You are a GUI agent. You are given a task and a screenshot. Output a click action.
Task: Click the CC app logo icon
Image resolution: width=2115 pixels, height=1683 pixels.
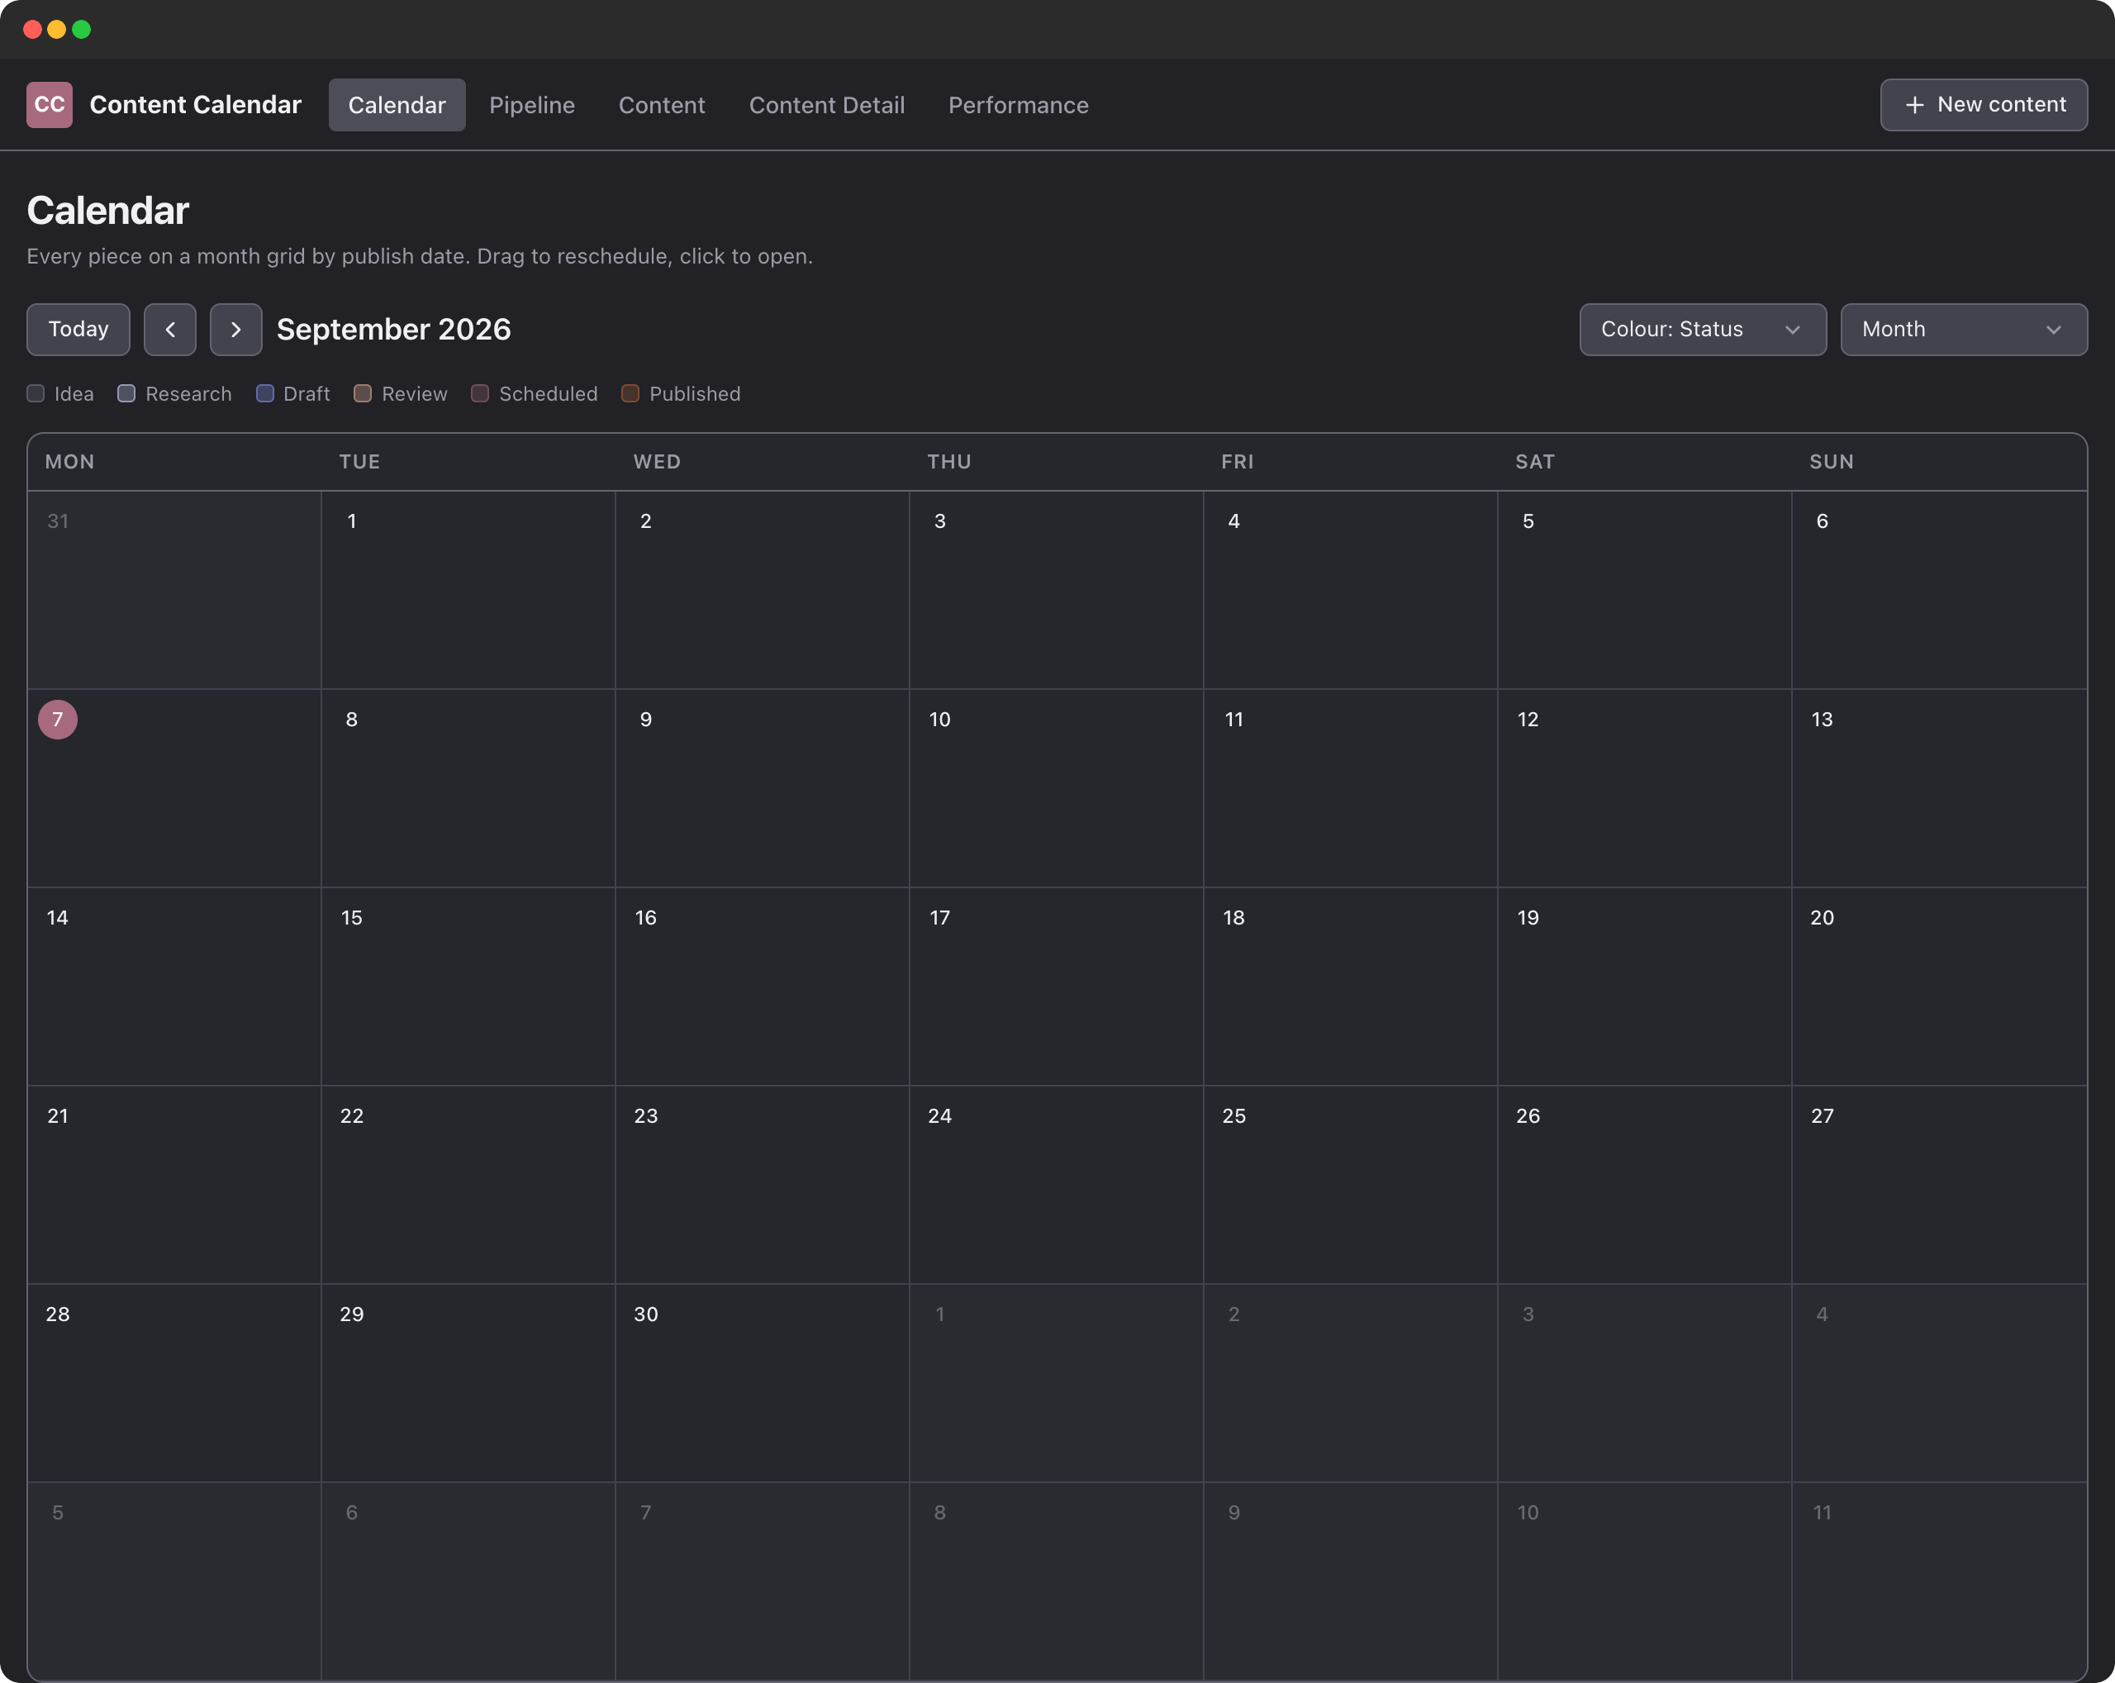(49, 105)
